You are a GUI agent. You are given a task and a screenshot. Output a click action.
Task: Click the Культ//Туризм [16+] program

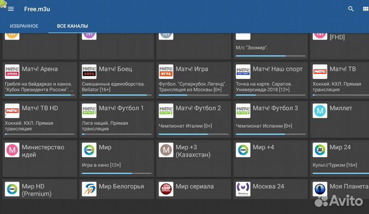[335, 165]
